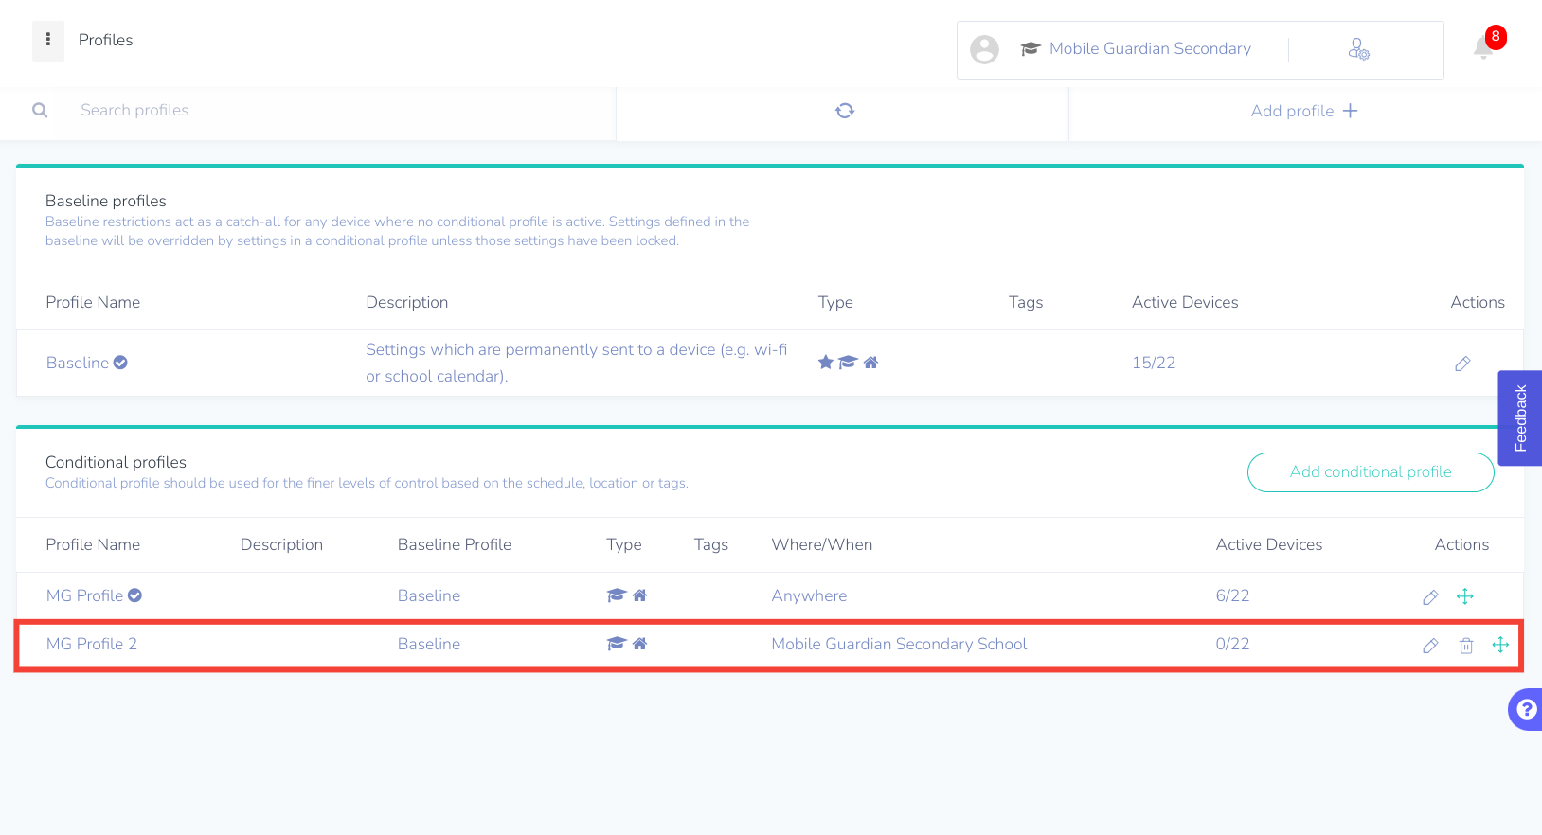This screenshot has height=835, width=1542.
Task: Click the star type icon in Baseline row
Action: [826, 363]
